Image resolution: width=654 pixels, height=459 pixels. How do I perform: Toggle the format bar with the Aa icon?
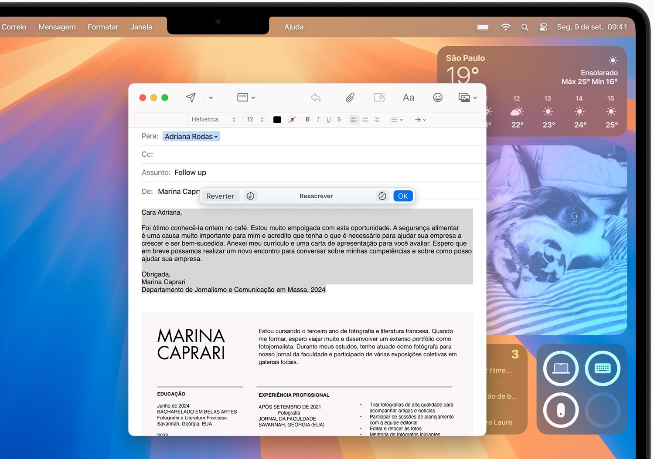coord(409,98)
